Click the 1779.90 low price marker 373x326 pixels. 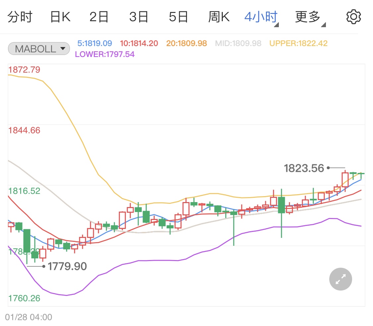[67, 266]
